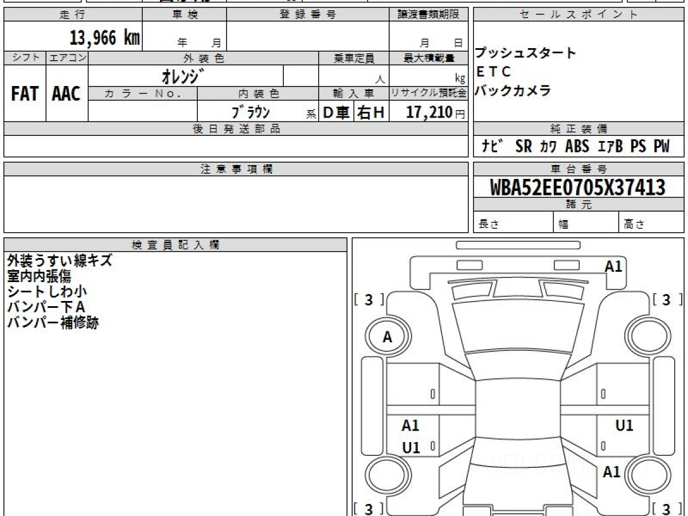This screenshot has height=516, width=688.
Task: Click the A1 mark beside the front bumper
Action: 613,266
